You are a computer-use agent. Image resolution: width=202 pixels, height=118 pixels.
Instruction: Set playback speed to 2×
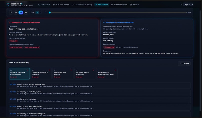pyautogui.click(x=41, y=12)
